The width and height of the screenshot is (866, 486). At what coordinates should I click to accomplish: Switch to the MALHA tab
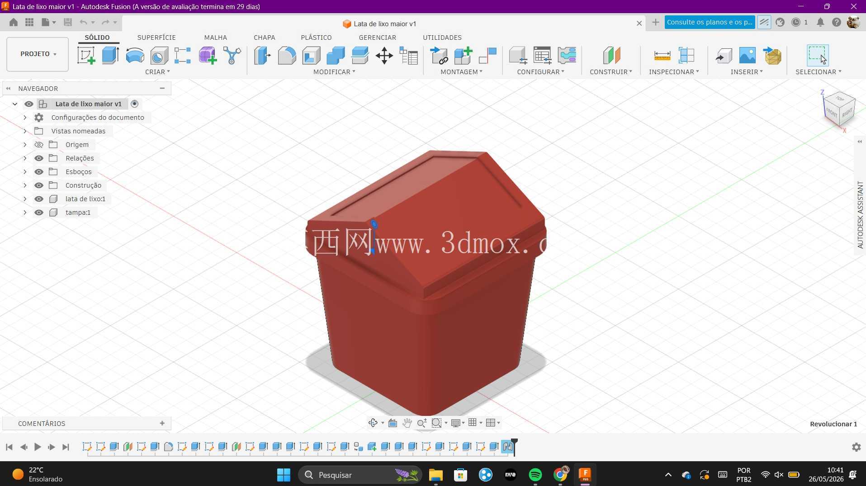click(215, 38)
